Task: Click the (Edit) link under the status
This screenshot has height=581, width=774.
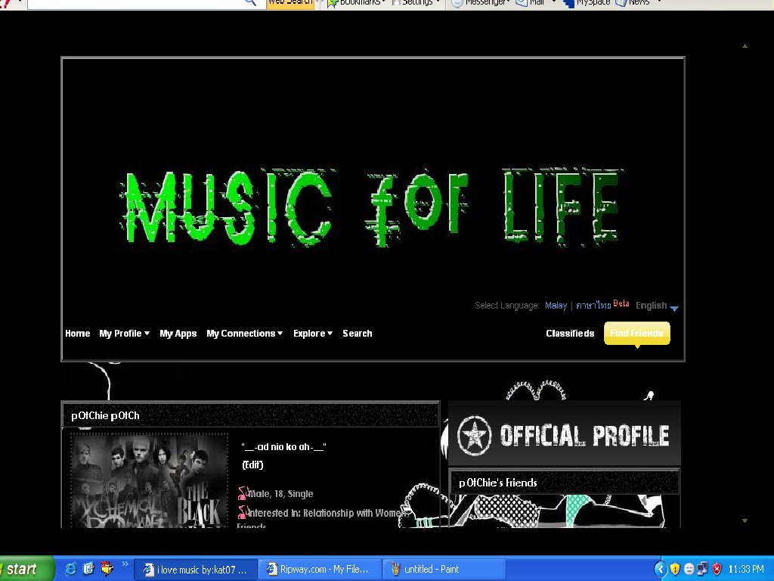Action: click(252, 465)
